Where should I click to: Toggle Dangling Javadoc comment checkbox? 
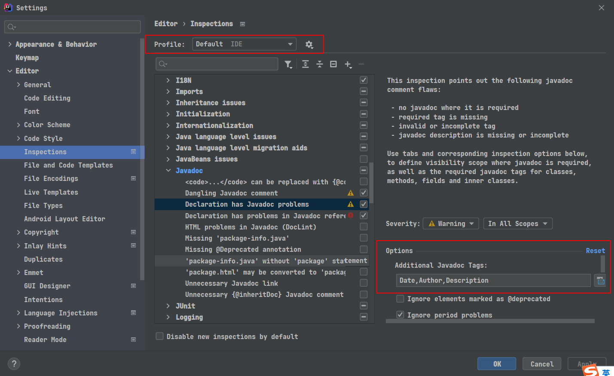pyautogui.click(x=364, y=193)
